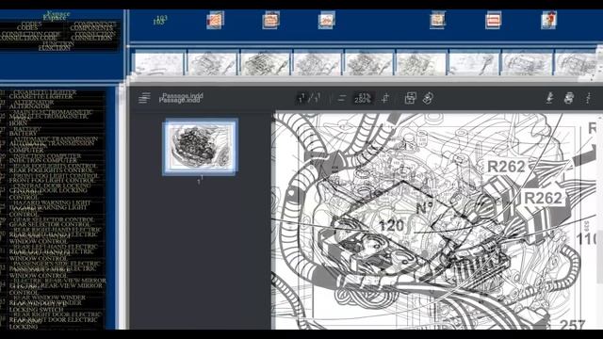
Task: Switch to the CODES tab
Action: coord(28,26)
